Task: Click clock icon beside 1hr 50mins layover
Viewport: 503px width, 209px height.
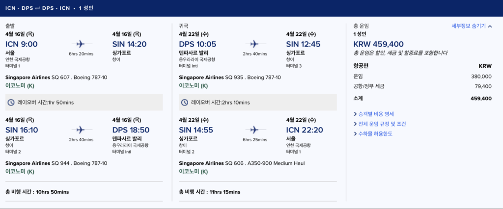Action: pyautogui.click(x=11, y=103)
